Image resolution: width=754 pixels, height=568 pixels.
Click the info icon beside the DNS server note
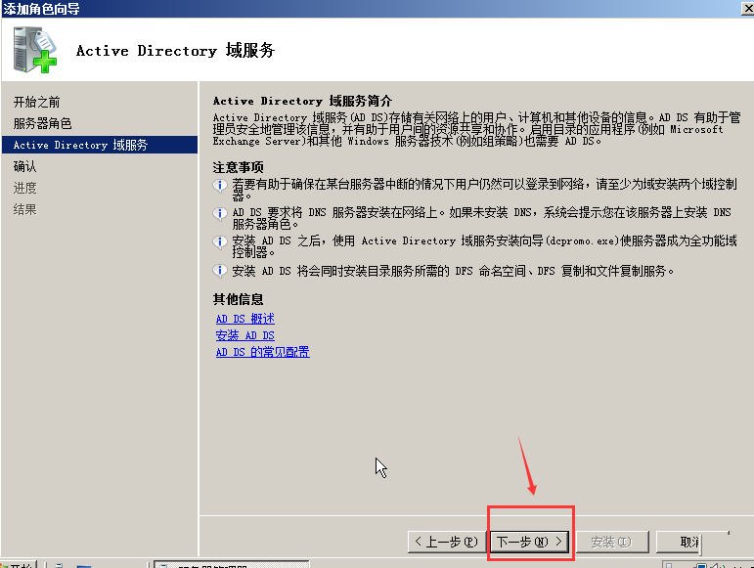point(220,213)
